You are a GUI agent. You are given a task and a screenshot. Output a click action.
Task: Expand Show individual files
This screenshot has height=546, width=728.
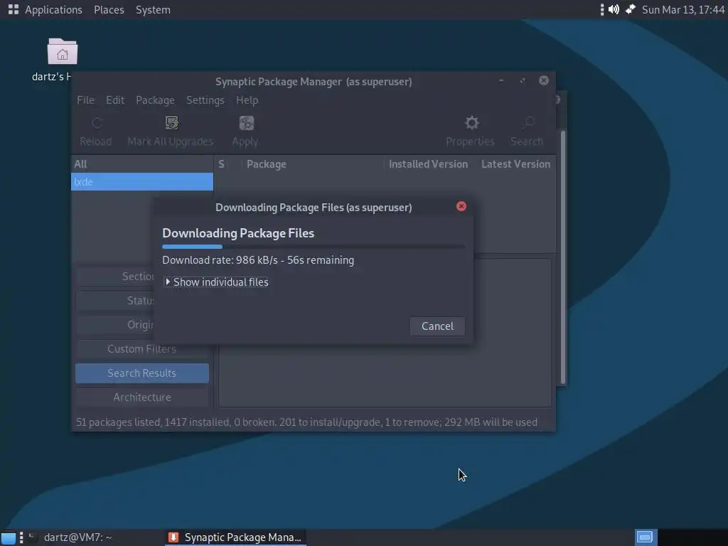216,282
